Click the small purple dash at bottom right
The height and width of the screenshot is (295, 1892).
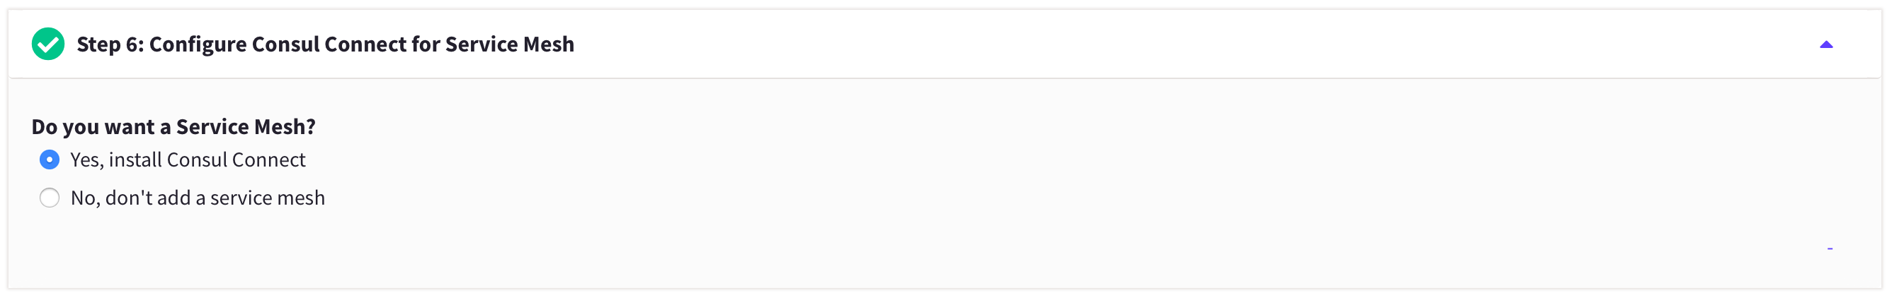tap(1830, 249)
